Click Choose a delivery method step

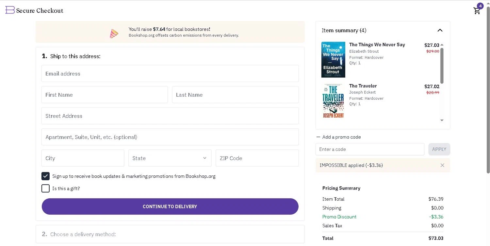pos(170,234)
